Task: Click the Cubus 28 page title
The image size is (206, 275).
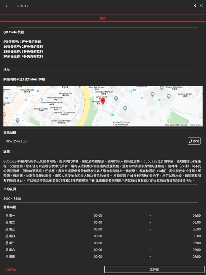Action: [24, 6]
